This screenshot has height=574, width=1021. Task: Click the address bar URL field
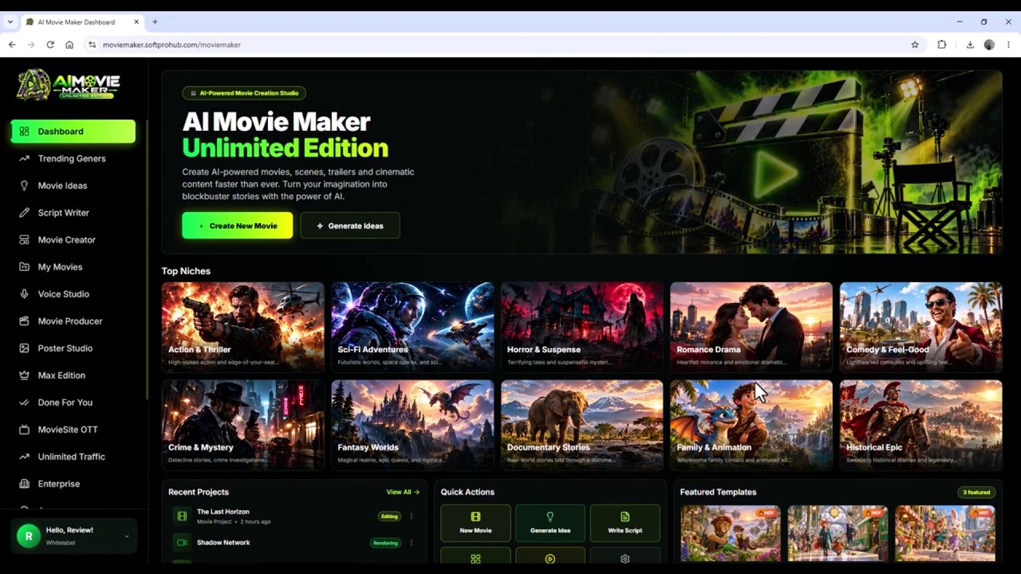tap(504, 45)
